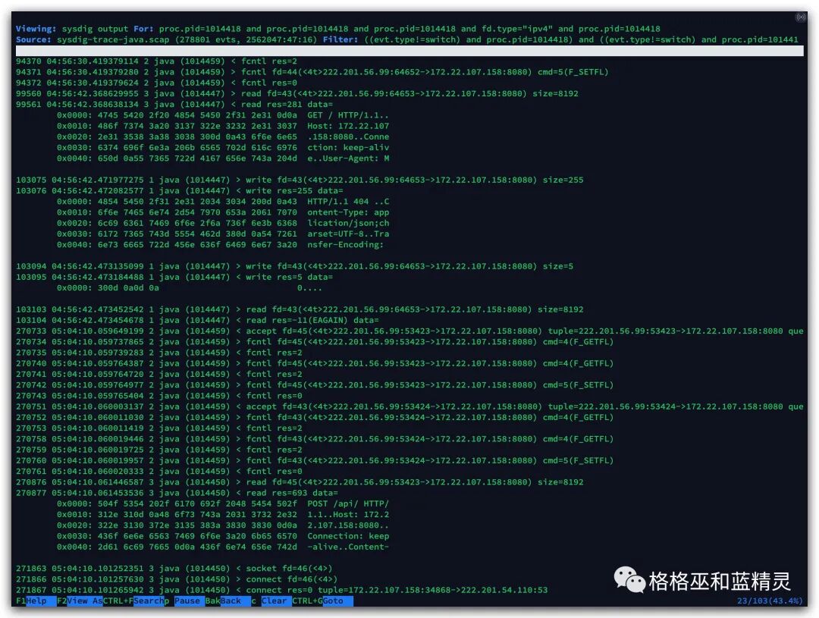Select event 103103 read size=8192
819x618 pixels.
[300, 309]
